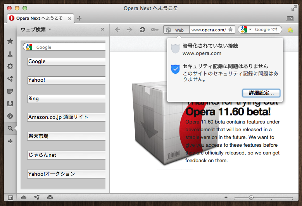Screen dimensions: 302x206
Task: Reload the page
Action: pos(142,29)
